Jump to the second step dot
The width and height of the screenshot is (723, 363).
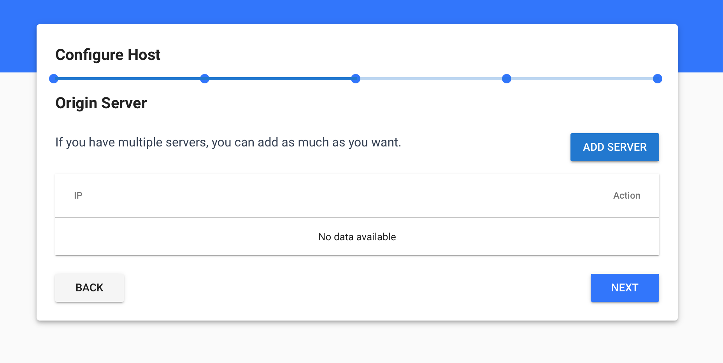[205, 79]
